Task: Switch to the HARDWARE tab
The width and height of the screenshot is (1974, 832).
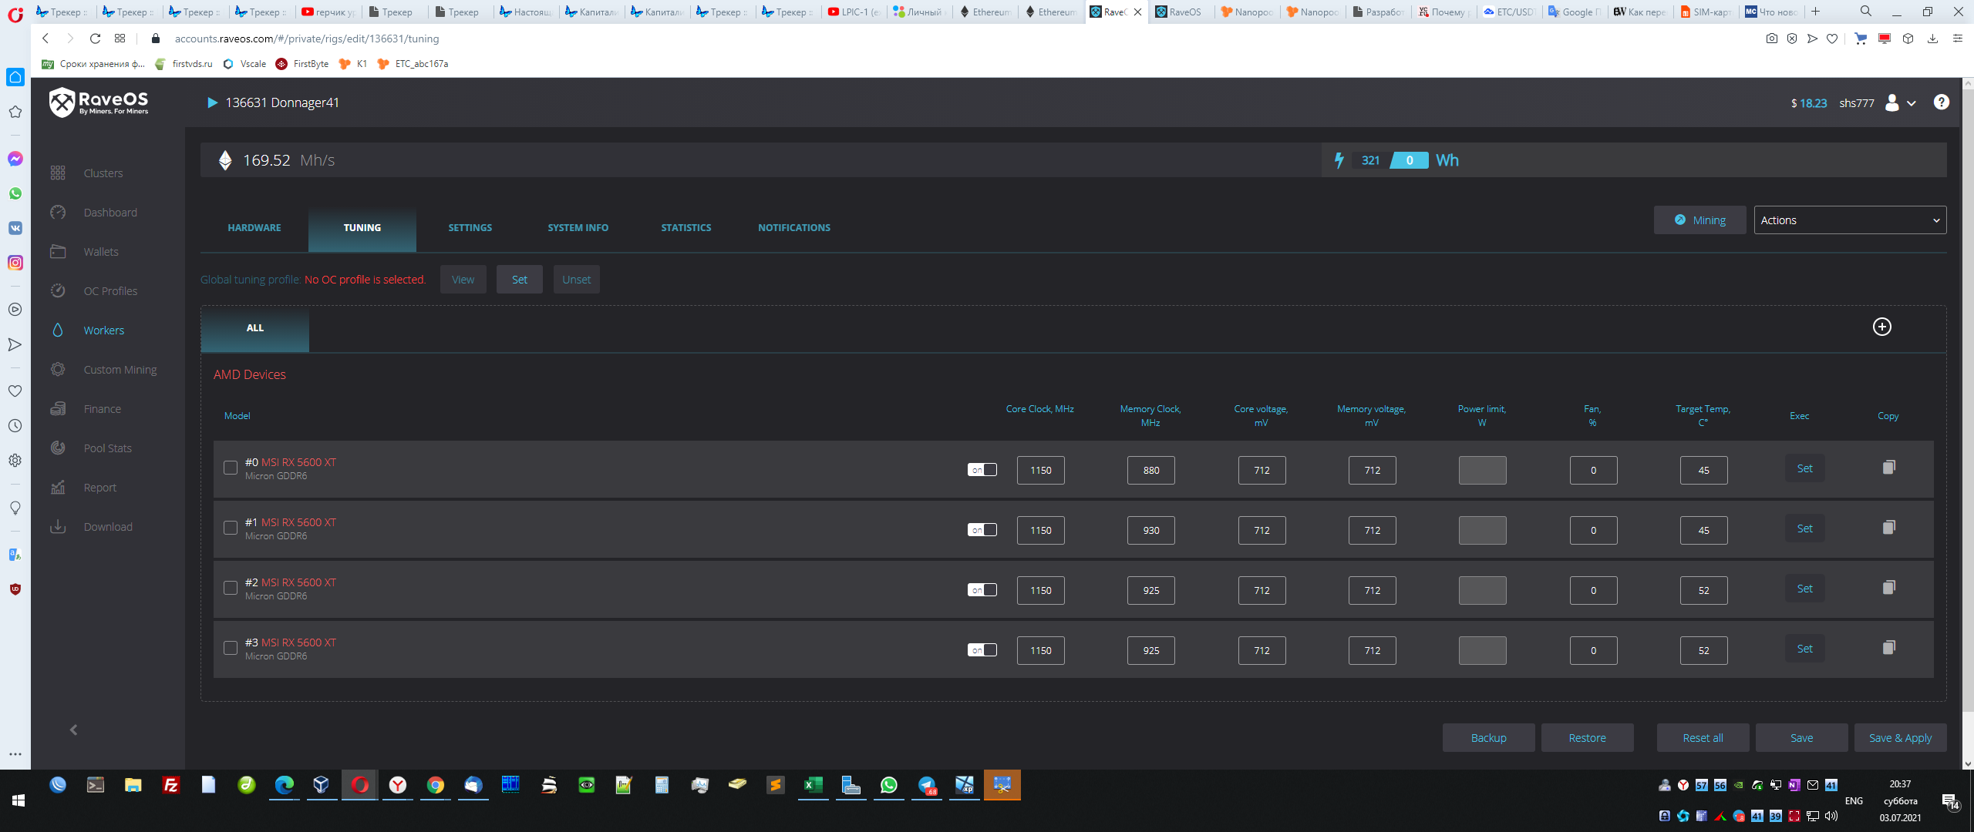Action: pyautogui.click(x=254, y=228)
